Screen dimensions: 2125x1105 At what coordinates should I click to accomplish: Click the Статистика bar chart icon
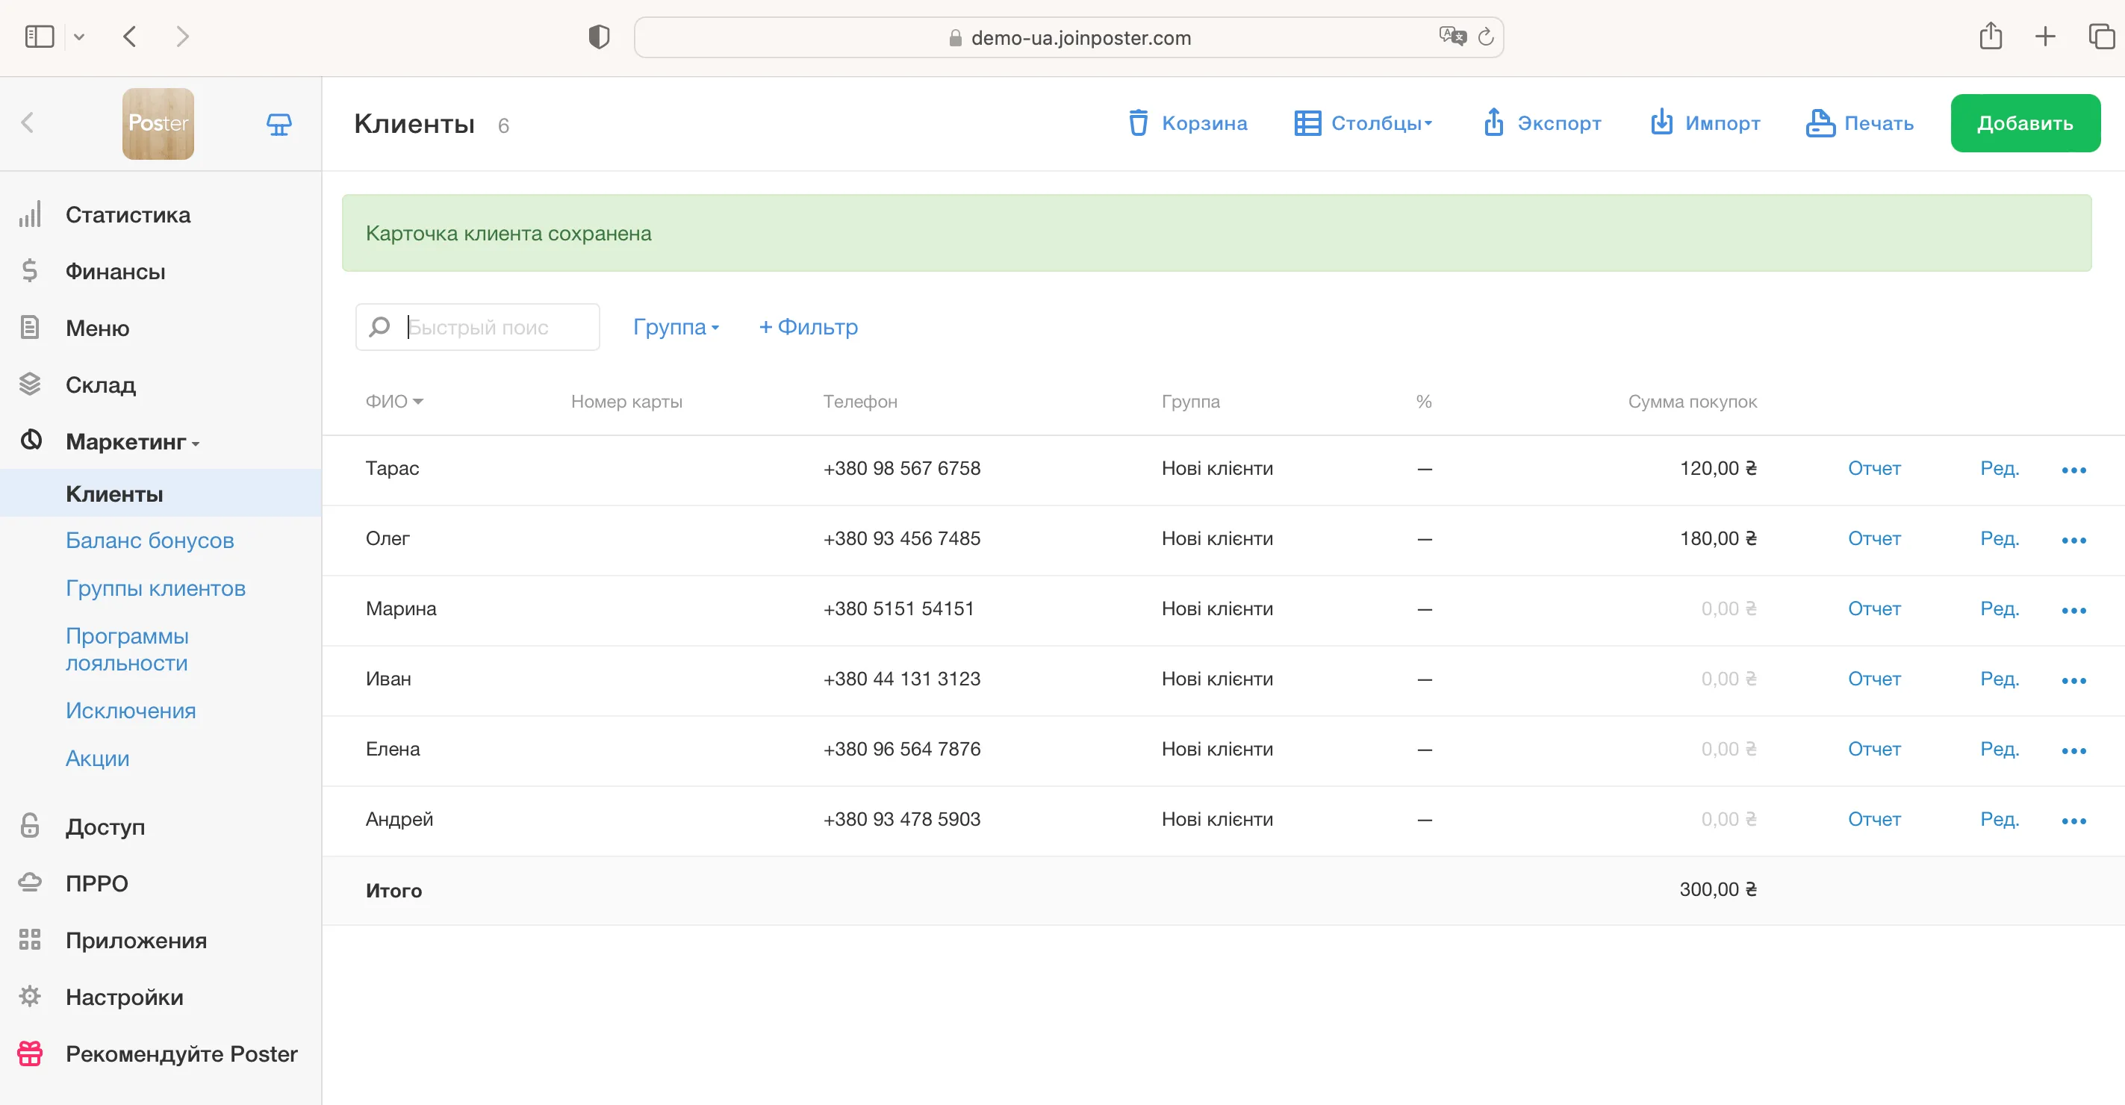coord(31,214)
